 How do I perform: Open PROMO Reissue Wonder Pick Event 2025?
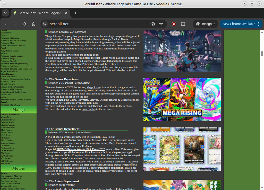coord(81,149)
